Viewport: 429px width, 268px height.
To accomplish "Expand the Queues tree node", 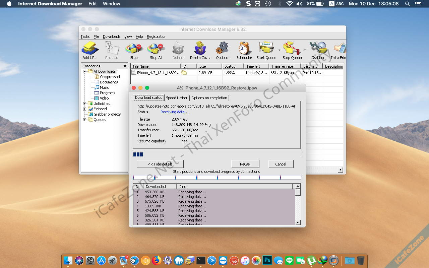I will 85,120.
